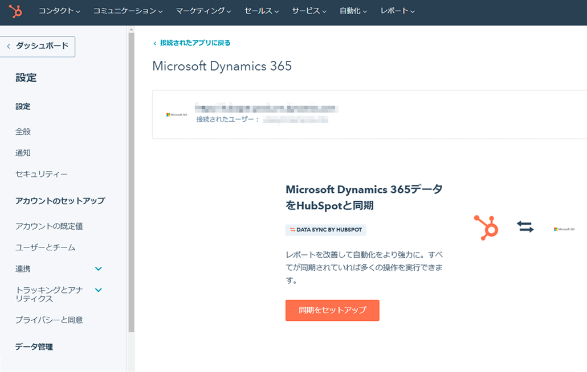Click the Microsoft Dynamics 365 page title
This screenshot has height=372, width=587.
pos(222,66)
